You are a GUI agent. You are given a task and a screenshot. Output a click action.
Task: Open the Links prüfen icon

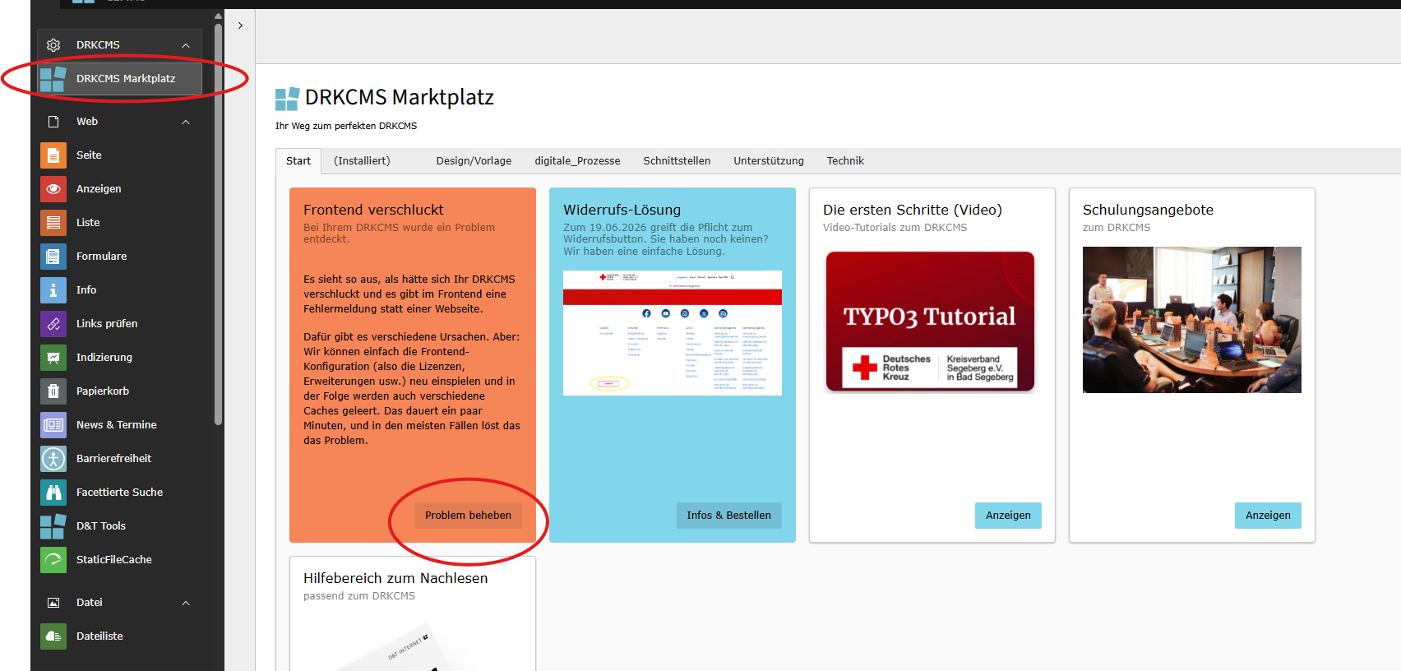point(53,324)
